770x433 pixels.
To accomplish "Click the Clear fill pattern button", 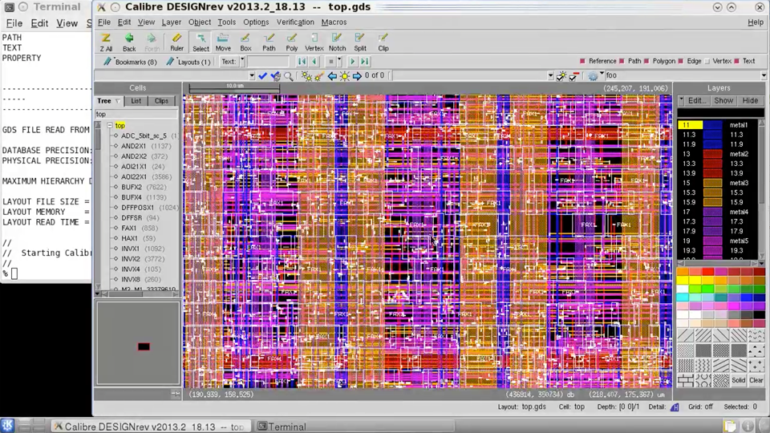I will click(756, 380).
